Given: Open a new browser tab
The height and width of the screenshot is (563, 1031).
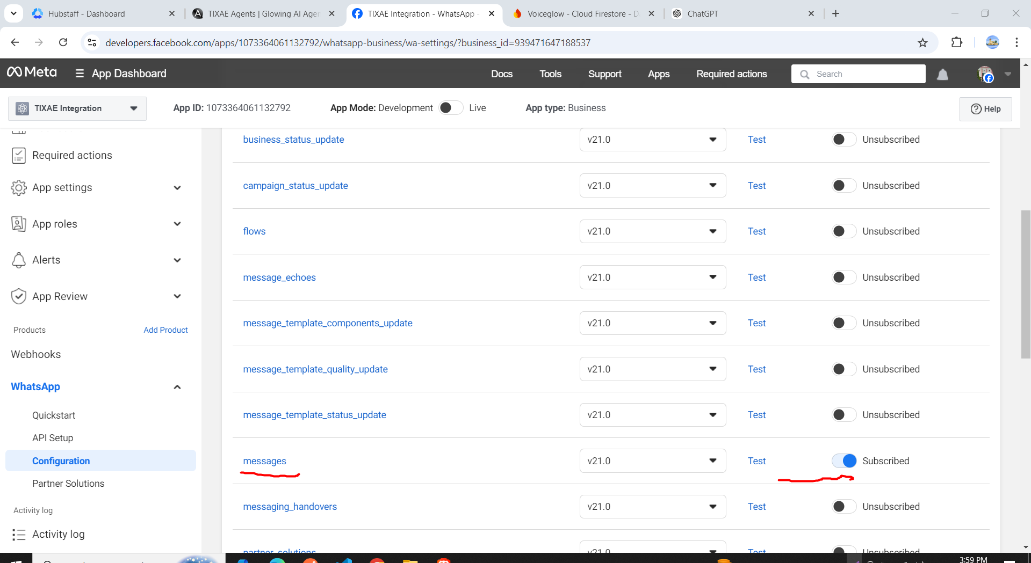Looking at the screenshot, I should click(835, 13).
